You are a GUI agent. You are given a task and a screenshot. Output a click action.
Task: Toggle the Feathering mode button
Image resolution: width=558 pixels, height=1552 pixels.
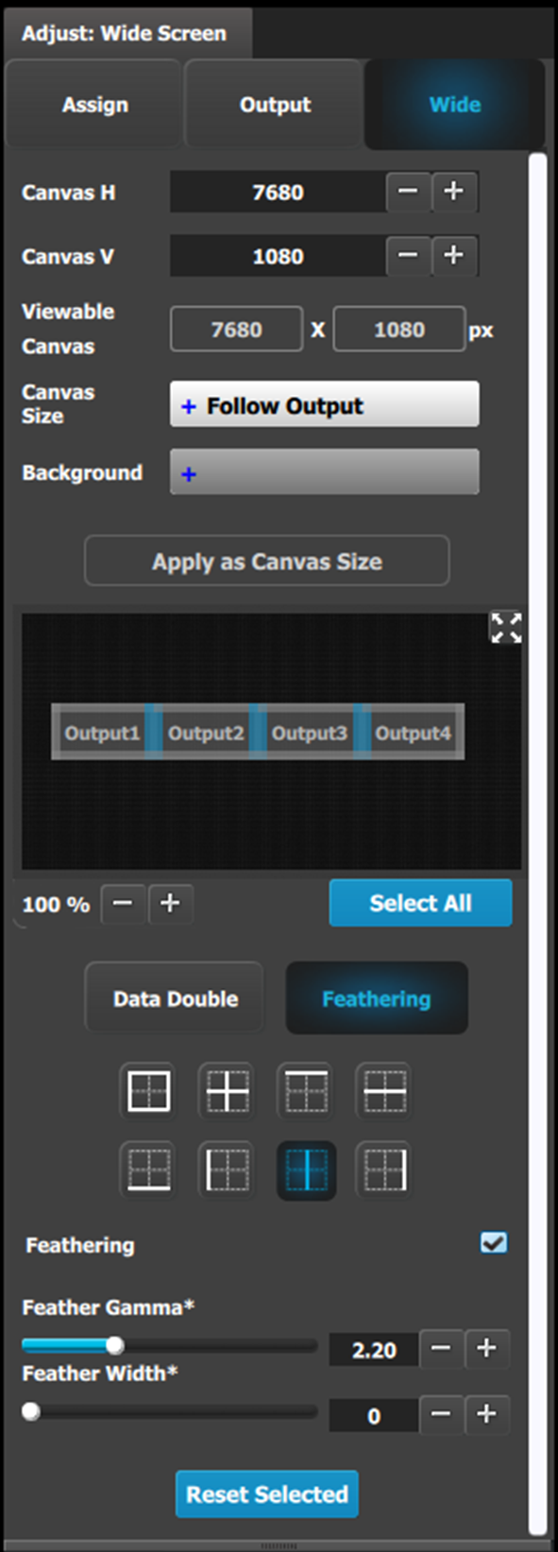click(x=376, y=998)
